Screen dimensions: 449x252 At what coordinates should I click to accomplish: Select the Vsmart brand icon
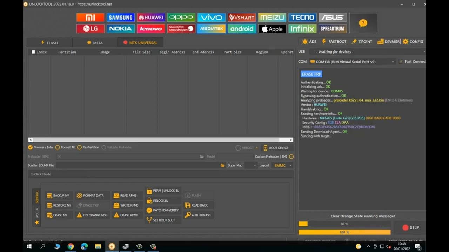pyautogui.click(x=242, y=17)
